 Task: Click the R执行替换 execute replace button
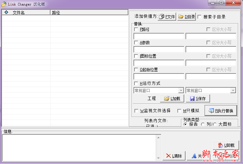(221, 111)
